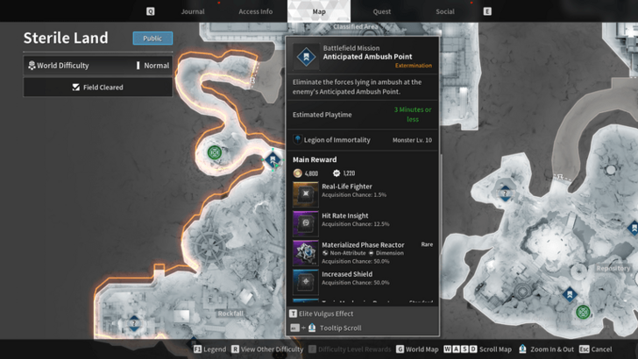Click green marker near the Repository
Viewport: 638px width, 359px height.
[x=583, y=312]
